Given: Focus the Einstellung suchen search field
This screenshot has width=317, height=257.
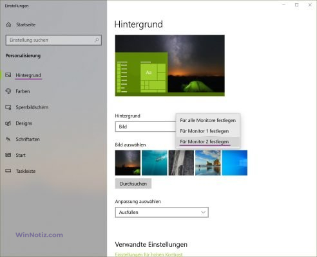Looking at the screenshot, I should (53, 40).
